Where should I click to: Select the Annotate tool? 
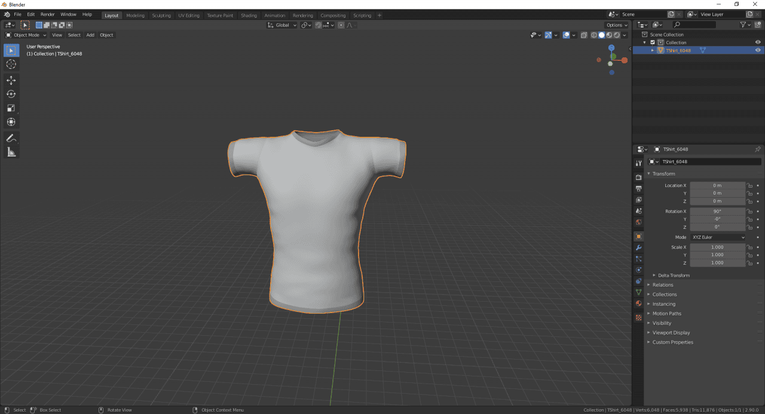11,138
